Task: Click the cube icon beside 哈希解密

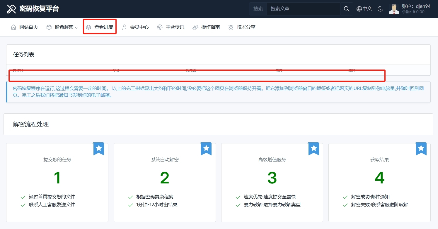Action: (x=49, y=27)
